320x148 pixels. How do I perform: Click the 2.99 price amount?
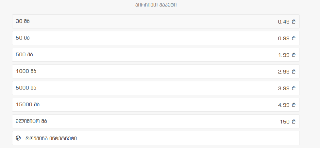[x=284, y=72]
